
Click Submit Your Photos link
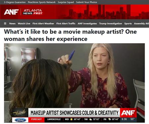click(x=86, y=2)
